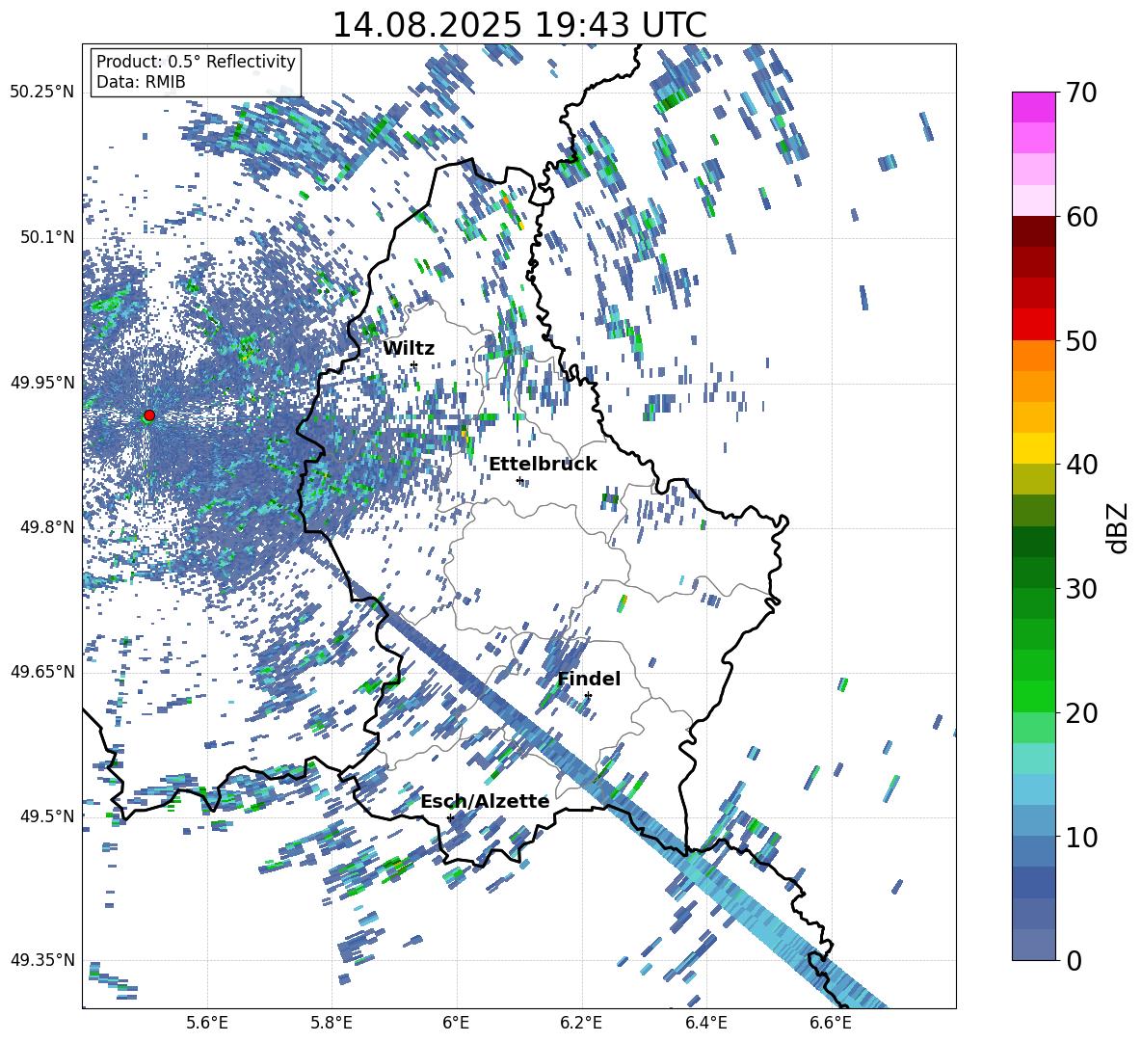Click the 49.8°N latitude tick label
1141x1042 pixels.
pos(46,527)
